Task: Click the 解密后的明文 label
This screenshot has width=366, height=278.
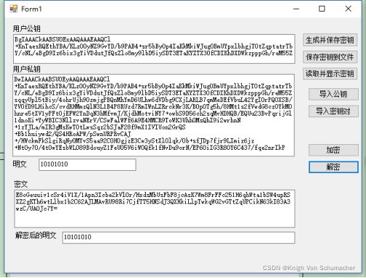Action: pos(36,235)
